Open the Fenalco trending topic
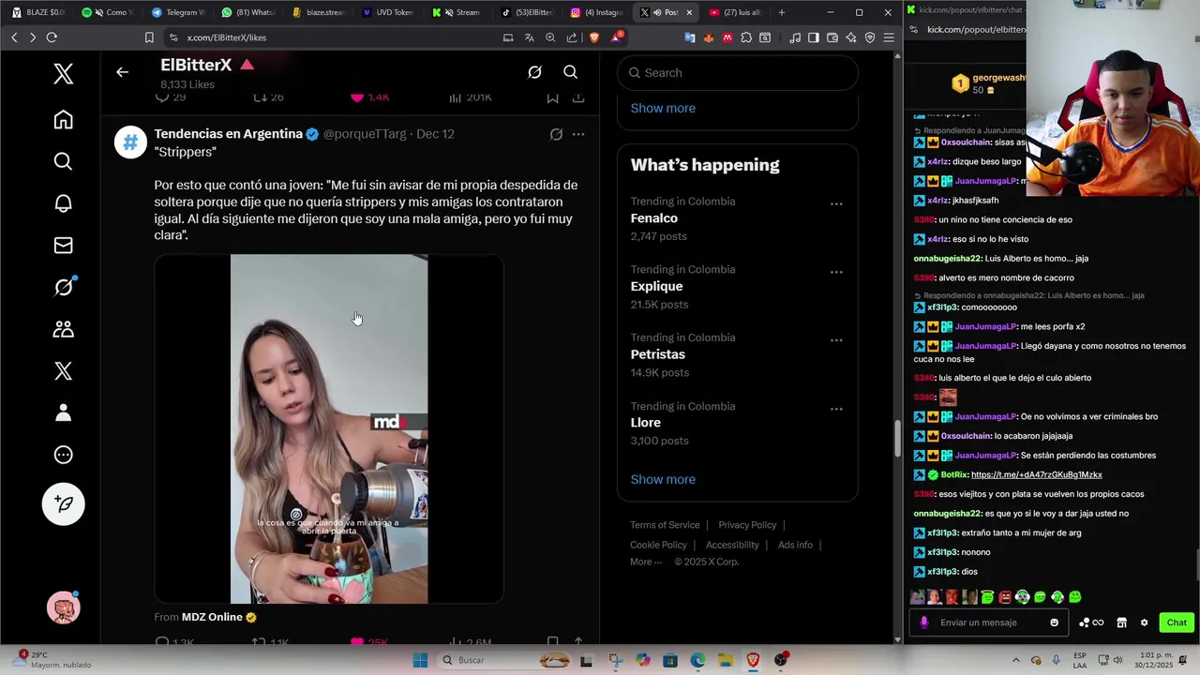Image resolution: width=1200 pixels, height=675 pixels. [653, 217]
